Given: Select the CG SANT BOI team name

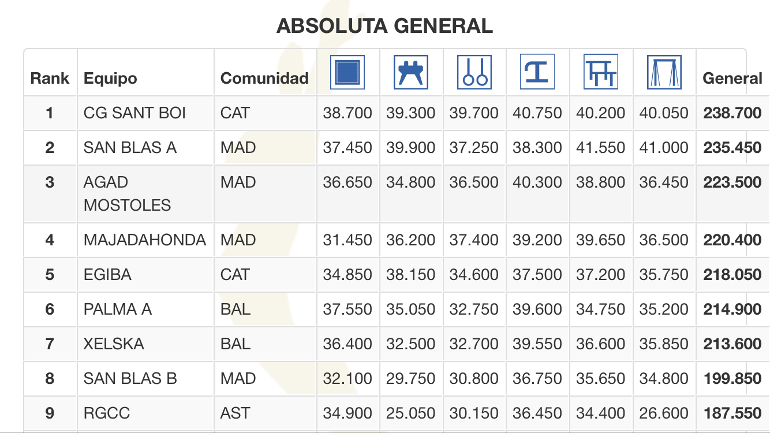Looking at the screenshot, I should [x=134, y=113].
